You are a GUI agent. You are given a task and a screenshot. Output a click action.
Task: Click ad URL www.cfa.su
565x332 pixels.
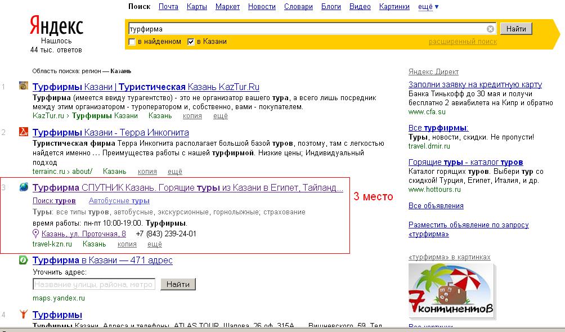pyautogui.click(x=427, y=112)
